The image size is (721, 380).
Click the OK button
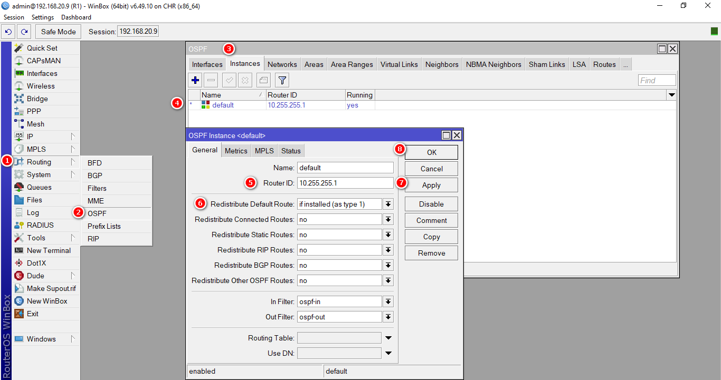[x=431, y=152]
